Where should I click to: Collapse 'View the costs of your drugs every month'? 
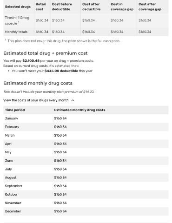tap(36, 100)
